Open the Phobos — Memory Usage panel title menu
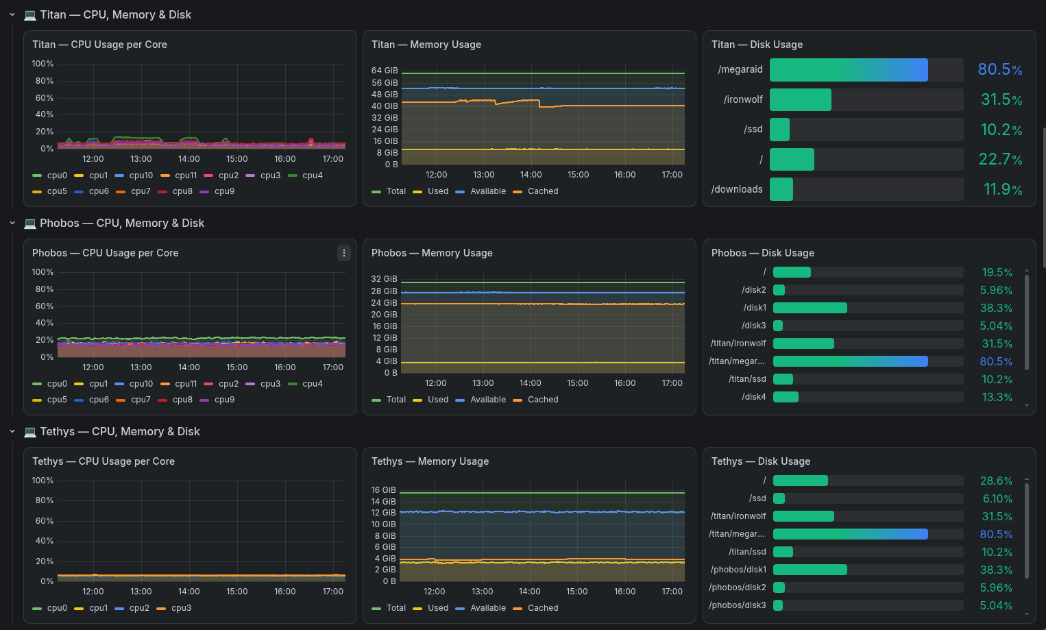Image resolution: width=1046 pixels, height=630 pixels. (432, 253)
